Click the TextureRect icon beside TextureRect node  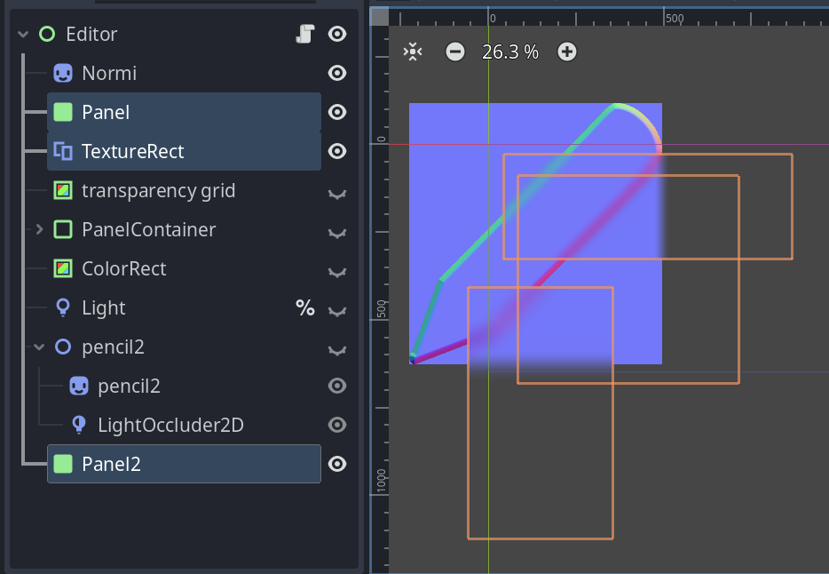[62, 151]
